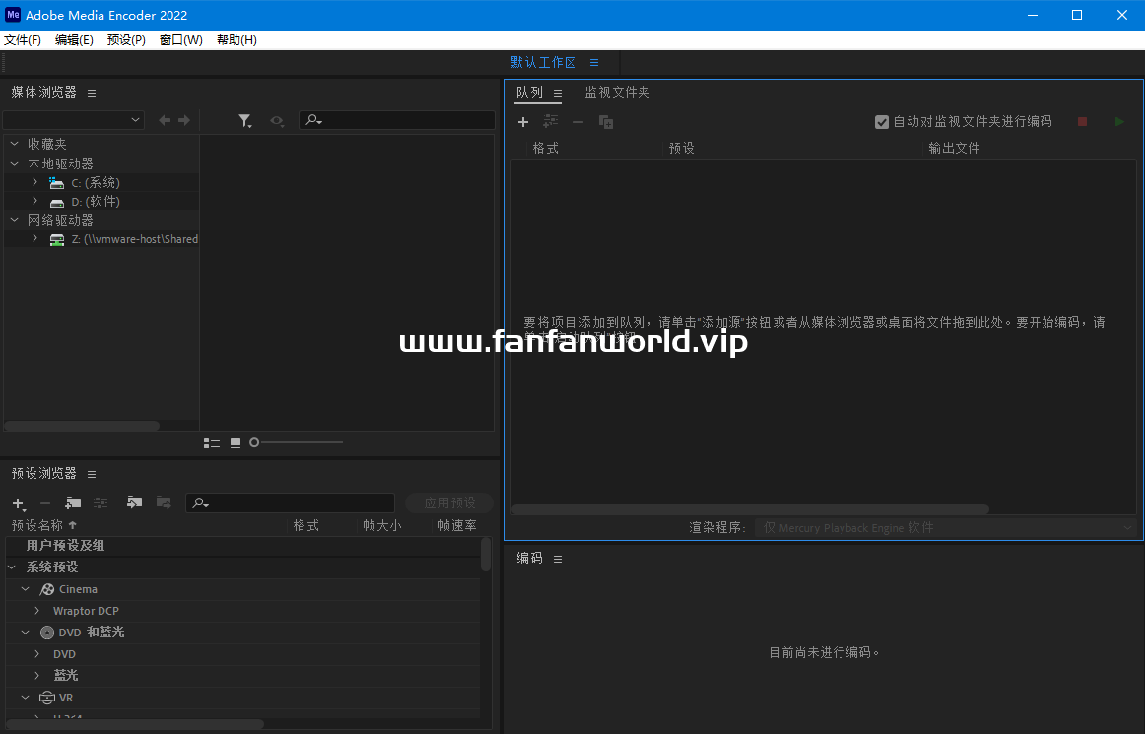Click the Preset Browser vertical scrollbar
The image size is (1145, 734).
486,555
